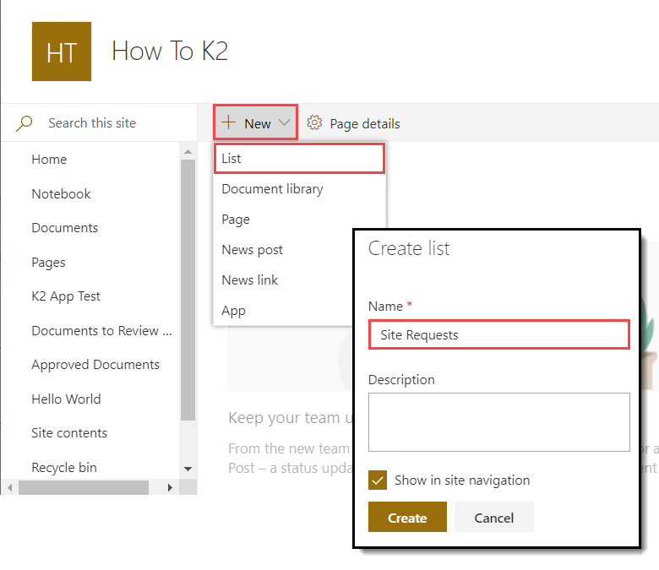659x570 pixels.
Task: Click the vertical navigation scrollbar thumb
Action: coord(188,290)
